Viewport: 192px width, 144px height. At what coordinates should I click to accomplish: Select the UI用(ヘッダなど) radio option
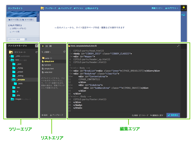click(10, 28)
